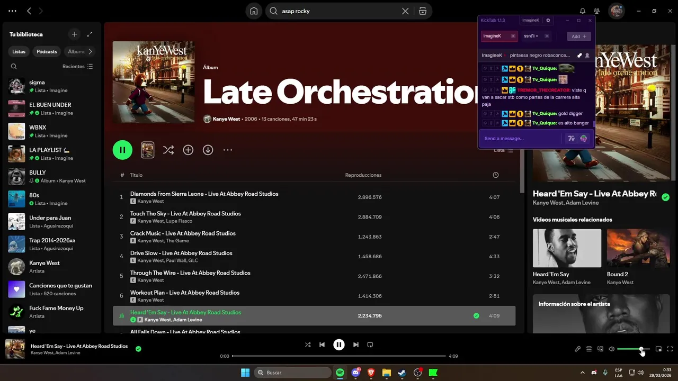The width and height of the screenshot is (678, 381).
Task: Open 'Información sobre el artista' card
Action: click(x=601, y=313)
